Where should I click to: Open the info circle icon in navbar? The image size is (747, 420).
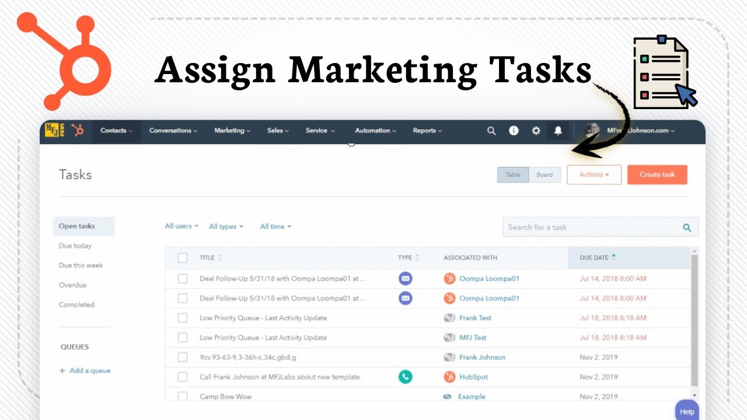tap(514, 131)
